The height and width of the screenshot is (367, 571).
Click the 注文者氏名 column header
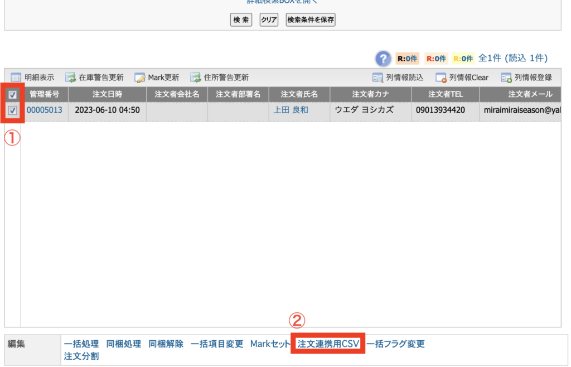[x=299, y=94]
